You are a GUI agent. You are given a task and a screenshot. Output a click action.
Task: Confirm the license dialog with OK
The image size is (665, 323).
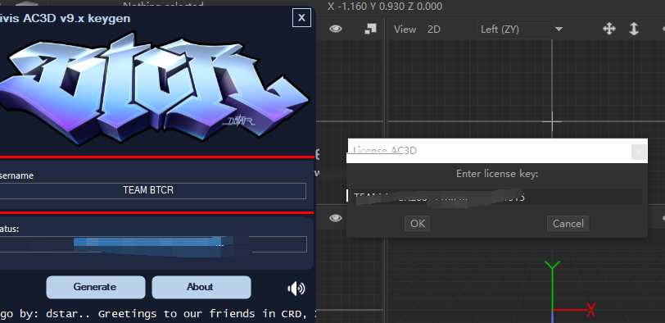tap(418, 224)
